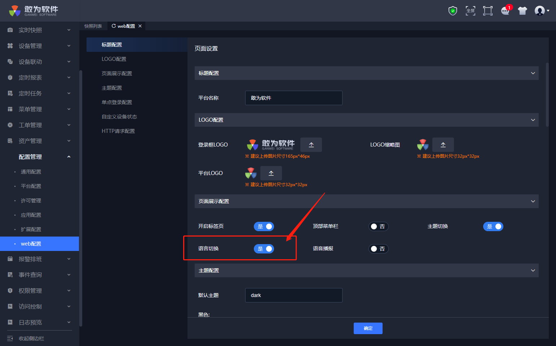
Task: Collapse the 配置管理 sidebar chevron
Action: pyautogui.click(x=69, y=157)
